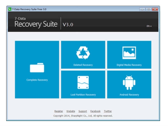The image size is (168, 126).
Task: Click the 7-Data Recovery Suite Free 3.0 title
Action: point(29,9)
